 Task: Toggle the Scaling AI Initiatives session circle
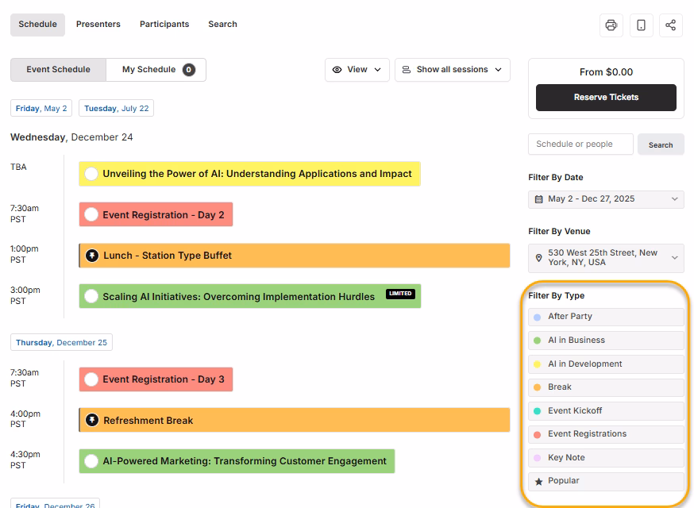click(91, 296)
